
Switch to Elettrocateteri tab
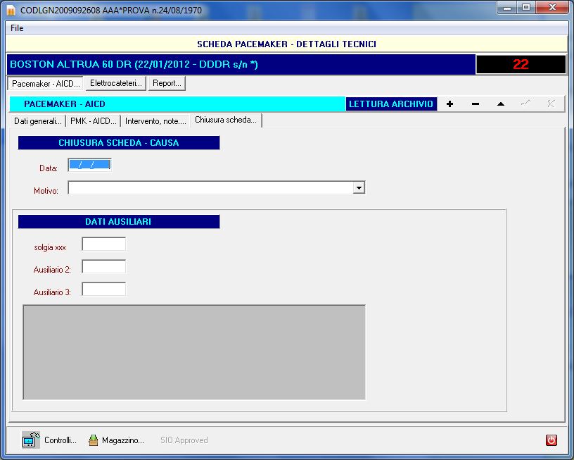[115, 83]
